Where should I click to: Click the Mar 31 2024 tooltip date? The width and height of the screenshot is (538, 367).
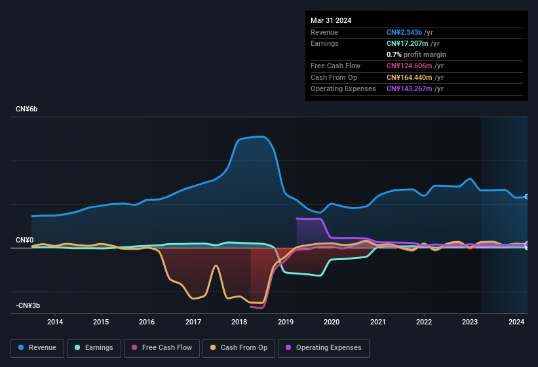[x=331, y=20]
